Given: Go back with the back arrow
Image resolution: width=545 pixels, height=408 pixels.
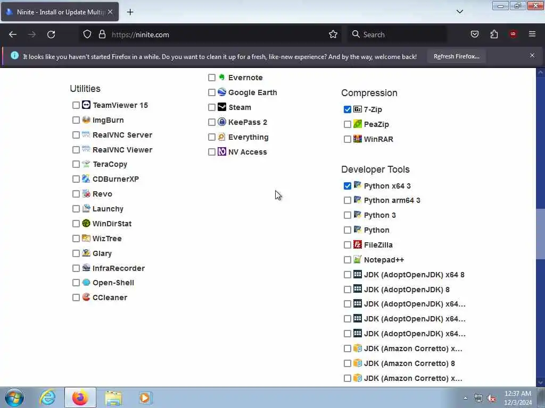Looking at the screenshot, I should click(x=13, y=35).
